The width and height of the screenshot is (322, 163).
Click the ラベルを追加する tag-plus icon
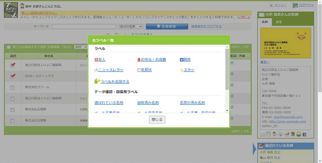coord(97,81)
